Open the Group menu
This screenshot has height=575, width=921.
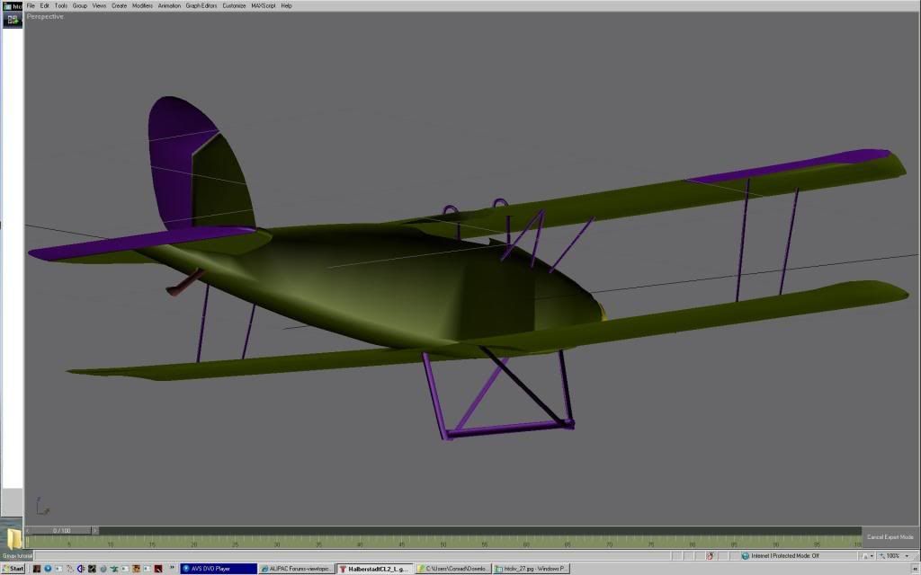80,6
